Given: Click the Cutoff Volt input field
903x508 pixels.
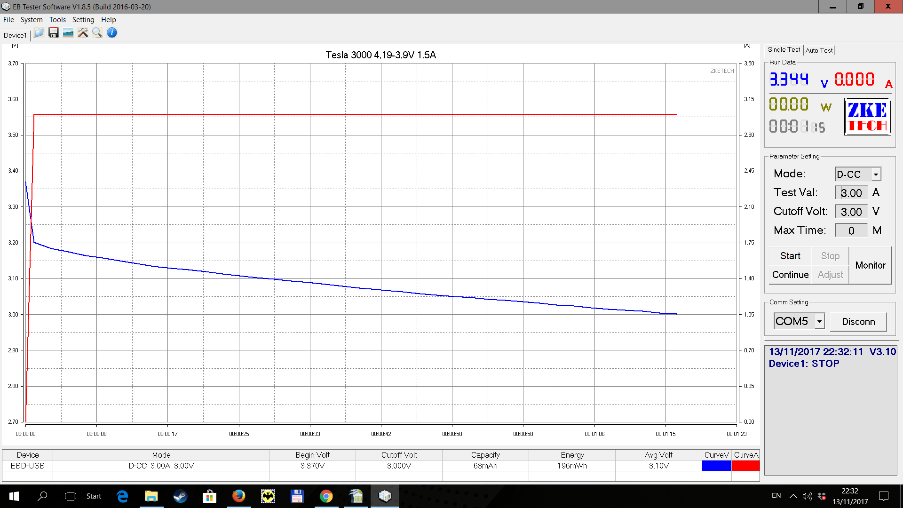Looking at the screenshot, I should [x=851, y=212].
